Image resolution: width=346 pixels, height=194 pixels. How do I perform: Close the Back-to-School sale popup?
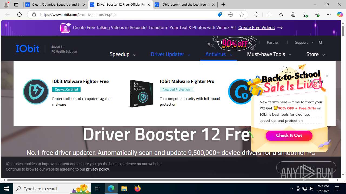click(x=327, y=76)
